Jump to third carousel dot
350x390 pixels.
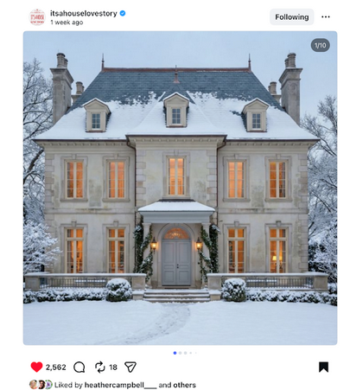click(x=186, y=353)
